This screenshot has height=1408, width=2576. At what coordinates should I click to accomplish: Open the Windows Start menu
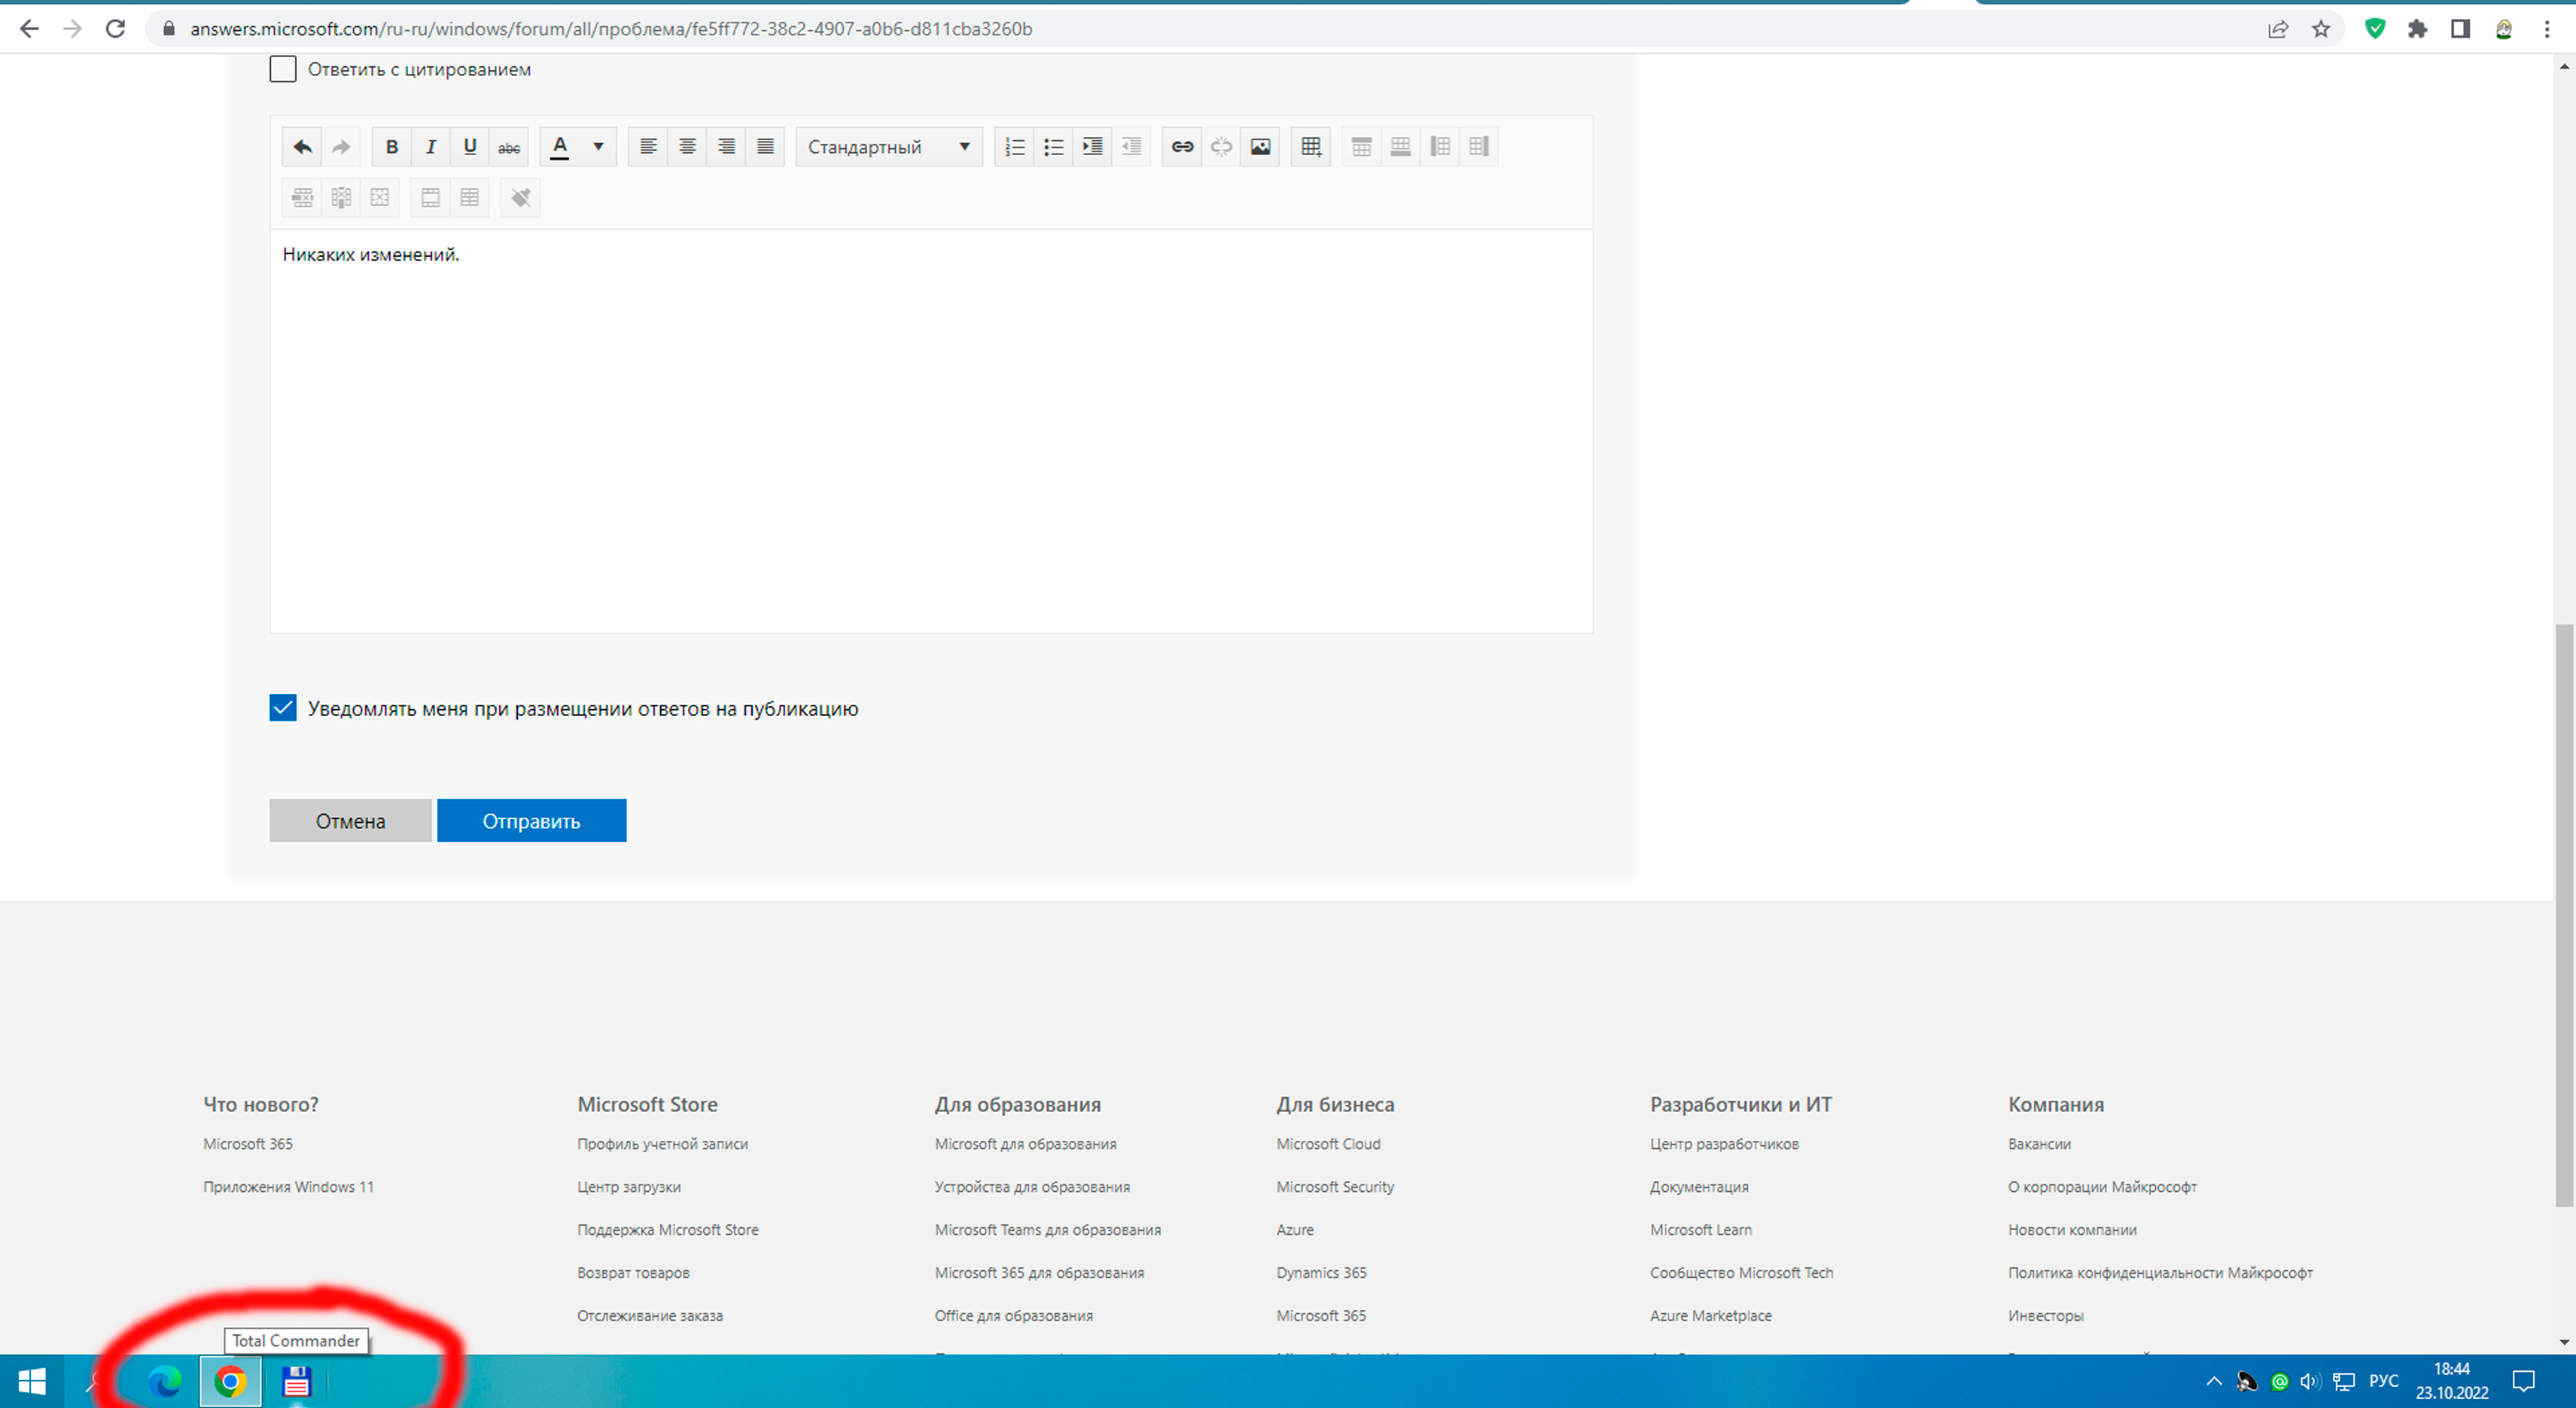tap(32, 1382)
